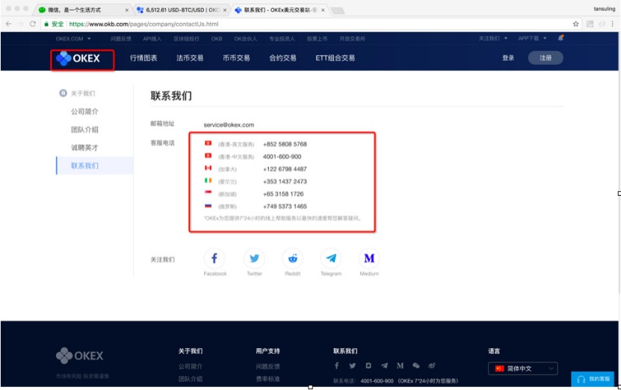Click browser reload icon
This screenshot has width=621, height=390.
33,24
